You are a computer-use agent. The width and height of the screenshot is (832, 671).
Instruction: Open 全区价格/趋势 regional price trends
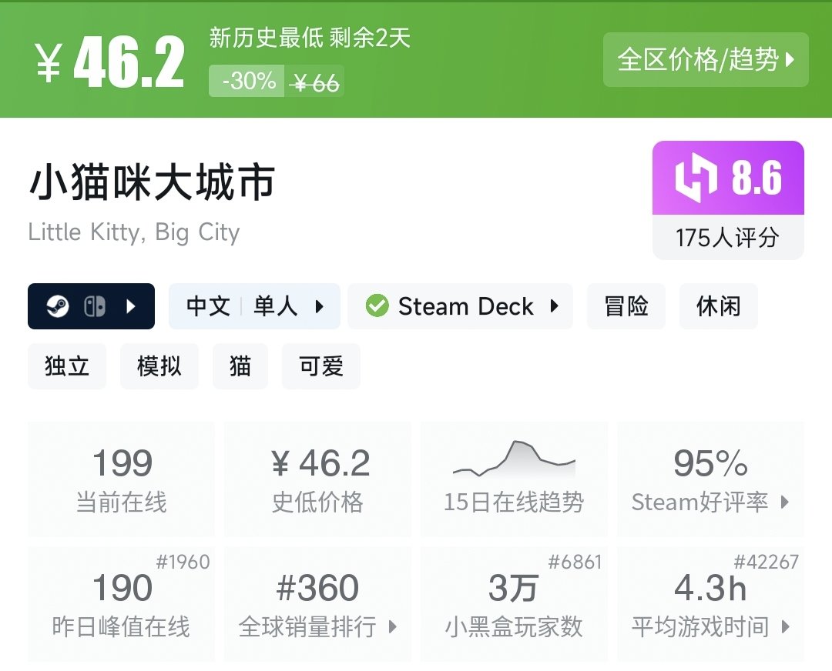[706, 59]
